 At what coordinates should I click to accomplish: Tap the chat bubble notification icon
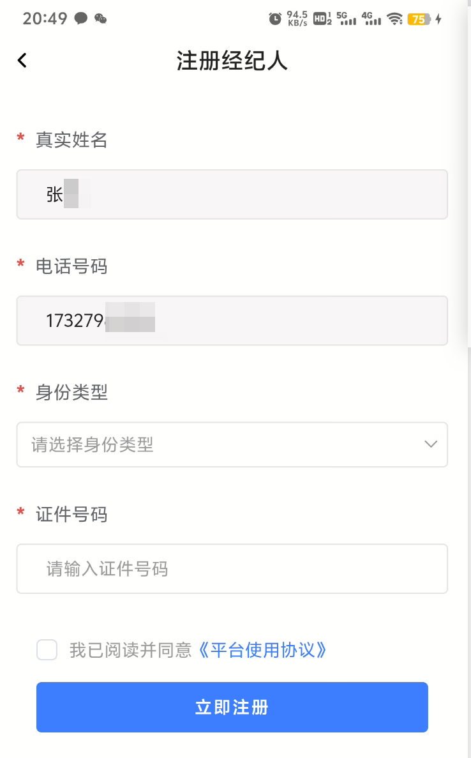[x=81, y=19]
